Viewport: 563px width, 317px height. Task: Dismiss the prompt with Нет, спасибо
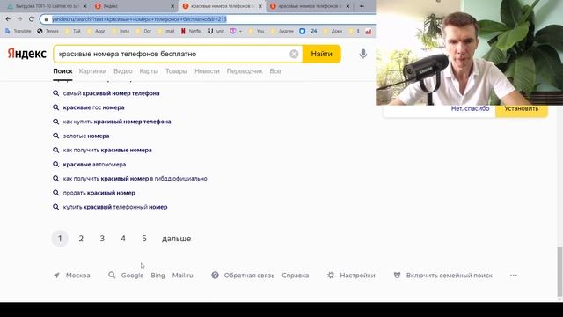[470, 108]
